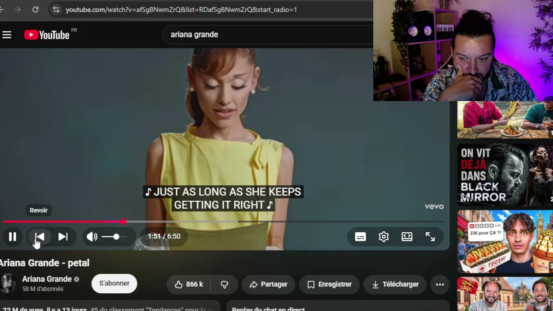Image resolution: width=553 pixels, height=311 pixels.
Task: Download the video with Télécharger
Action: click(x=395, y=284)
